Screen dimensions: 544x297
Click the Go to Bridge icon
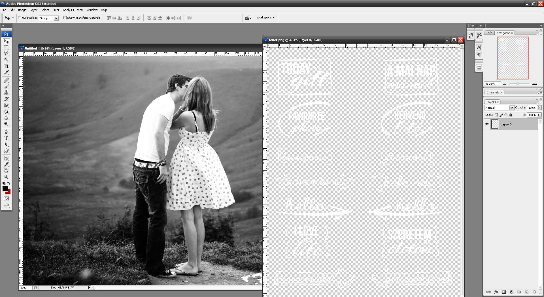click(x=248, y=18)
